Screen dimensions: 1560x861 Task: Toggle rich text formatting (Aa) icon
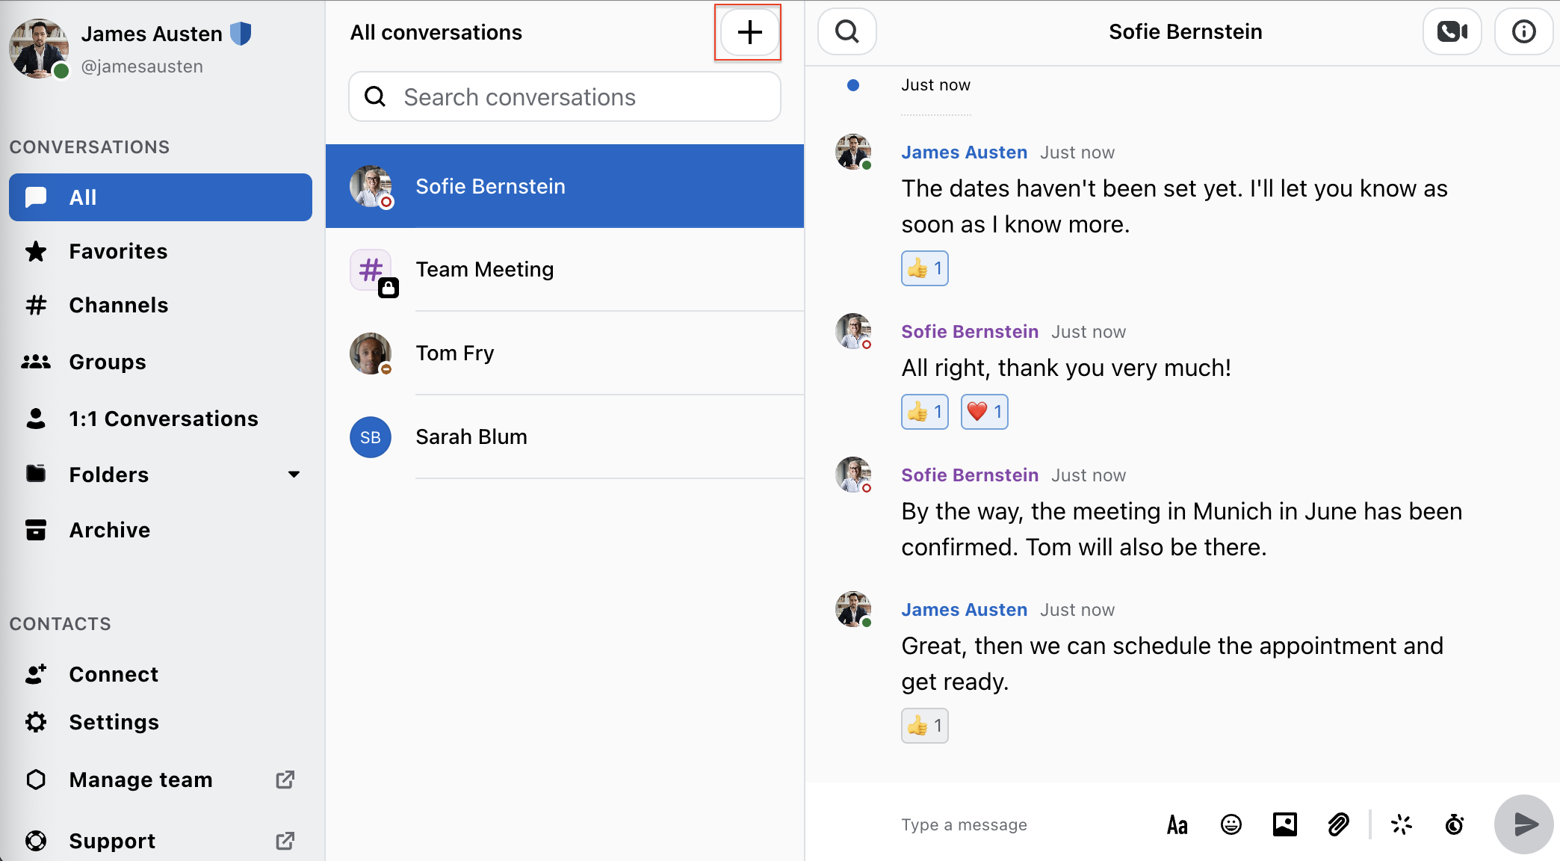tap(1177, 824)
